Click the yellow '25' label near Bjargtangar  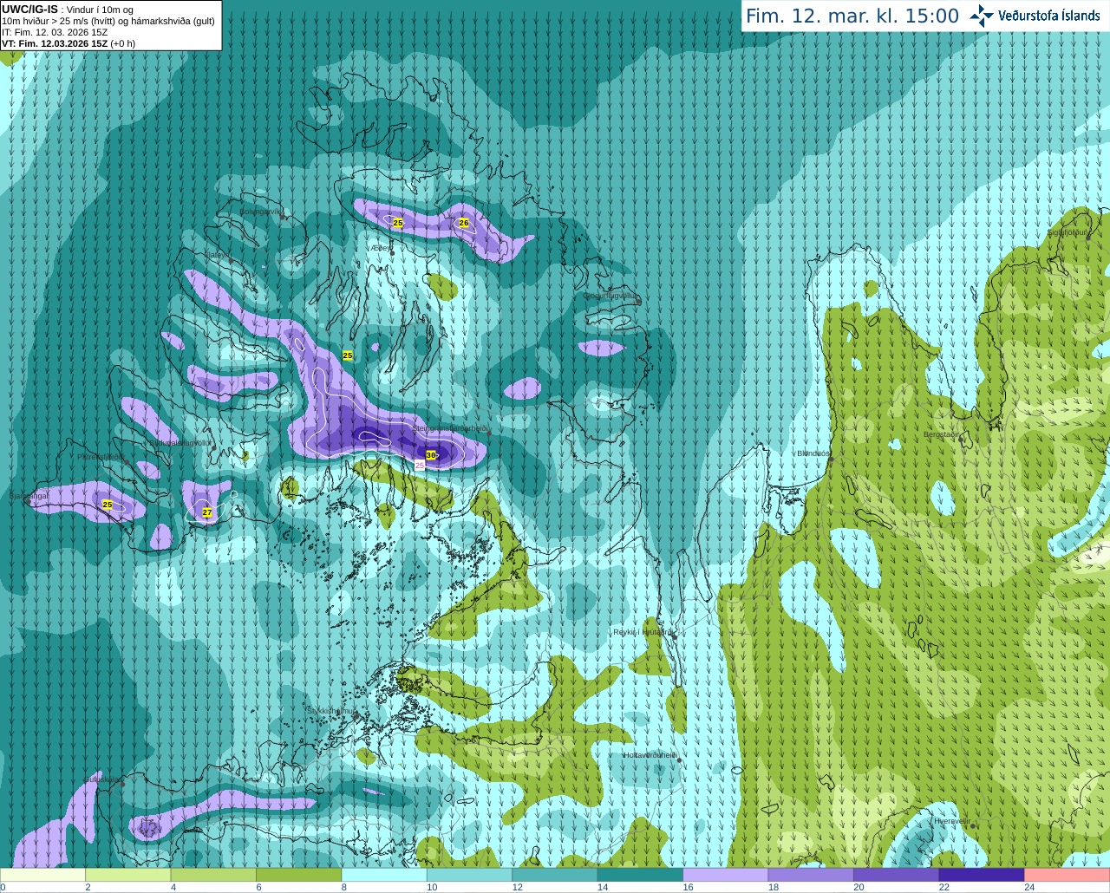pyautogui.click(x=108, y=505)
